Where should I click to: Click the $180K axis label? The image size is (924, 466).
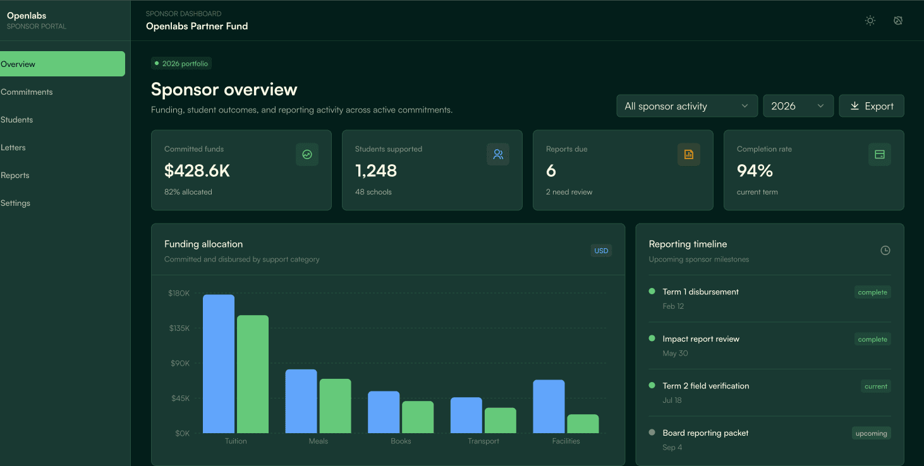point(179,293)
